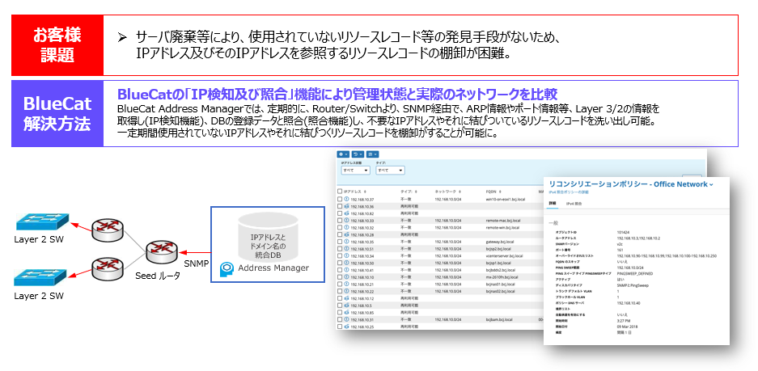
Task: Sort by the FQDN column header
Action: 489,191
